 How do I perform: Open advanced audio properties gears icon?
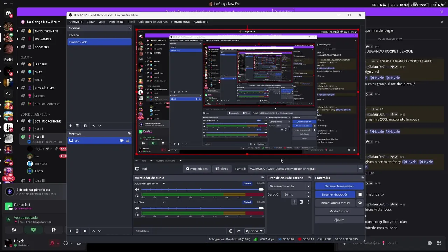coord(239,231)
